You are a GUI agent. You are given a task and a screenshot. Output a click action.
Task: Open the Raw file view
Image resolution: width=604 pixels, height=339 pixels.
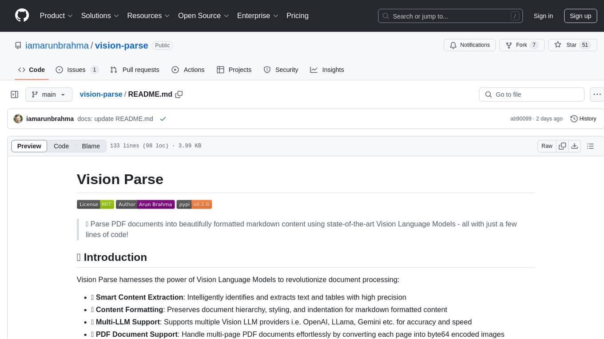pyautogui.click(x=547, y=146)
